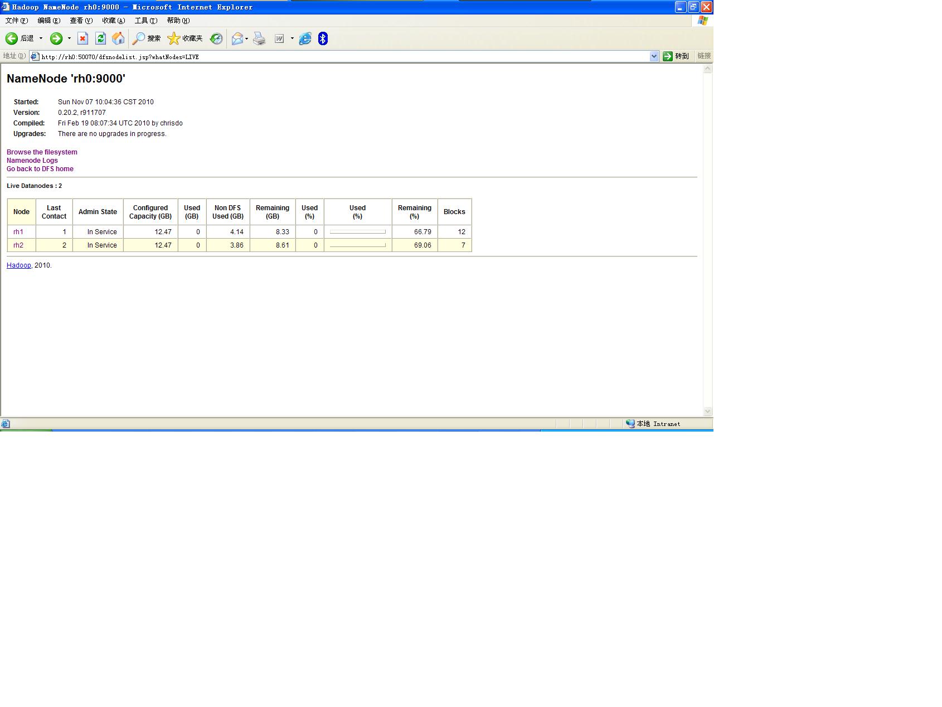Open datanode rh1 link
Image resolution: width=942 pixels, height=707 pixels.
click(x=18, y=232)
